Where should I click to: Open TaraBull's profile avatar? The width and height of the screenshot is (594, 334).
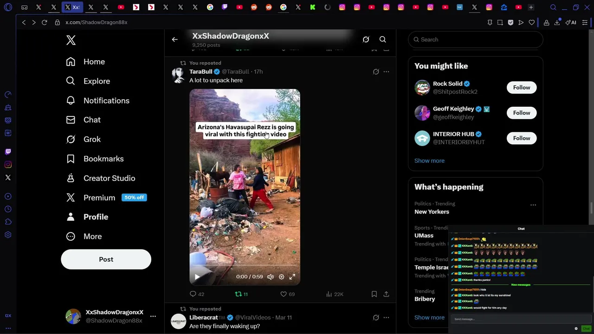[178, 75]
